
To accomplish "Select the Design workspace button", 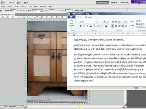I will coord(114,3).
